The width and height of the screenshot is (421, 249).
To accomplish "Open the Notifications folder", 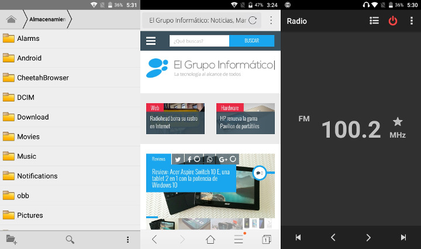I will [x=70, y=176].
